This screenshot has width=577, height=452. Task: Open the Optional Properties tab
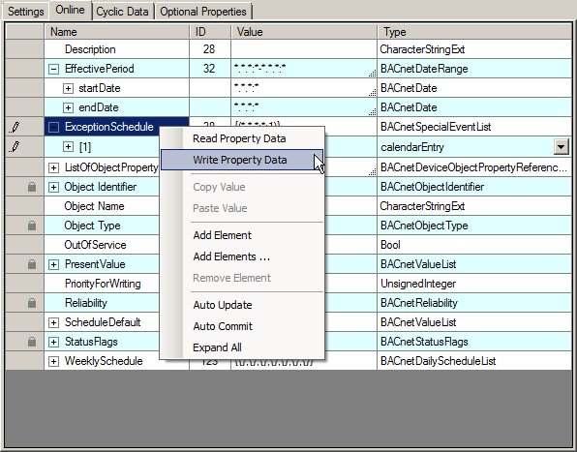pos(203,12)
